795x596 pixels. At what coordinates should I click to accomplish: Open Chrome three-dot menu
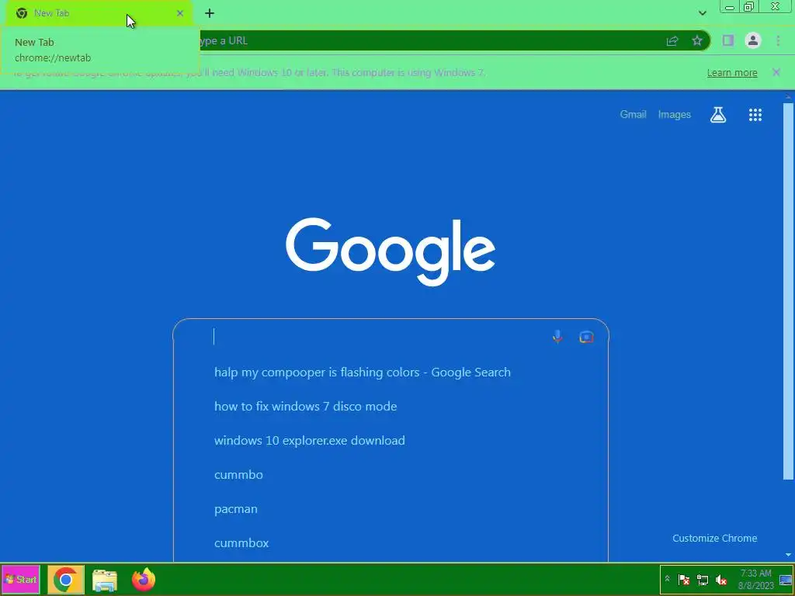[778, 40]
